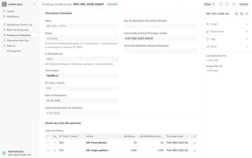Select all rows with header checkbox
Viewport: 252px width, 158px height.
tap(48, 136)
